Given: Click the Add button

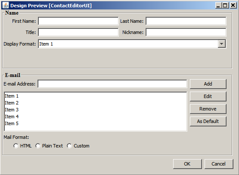Looking at the screenshot, I should pos(208,84).
